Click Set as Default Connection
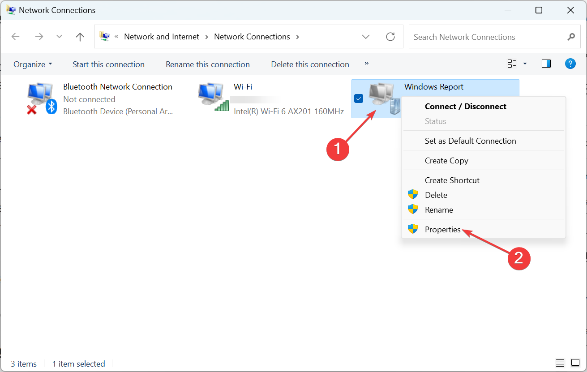 click(470, 141)
